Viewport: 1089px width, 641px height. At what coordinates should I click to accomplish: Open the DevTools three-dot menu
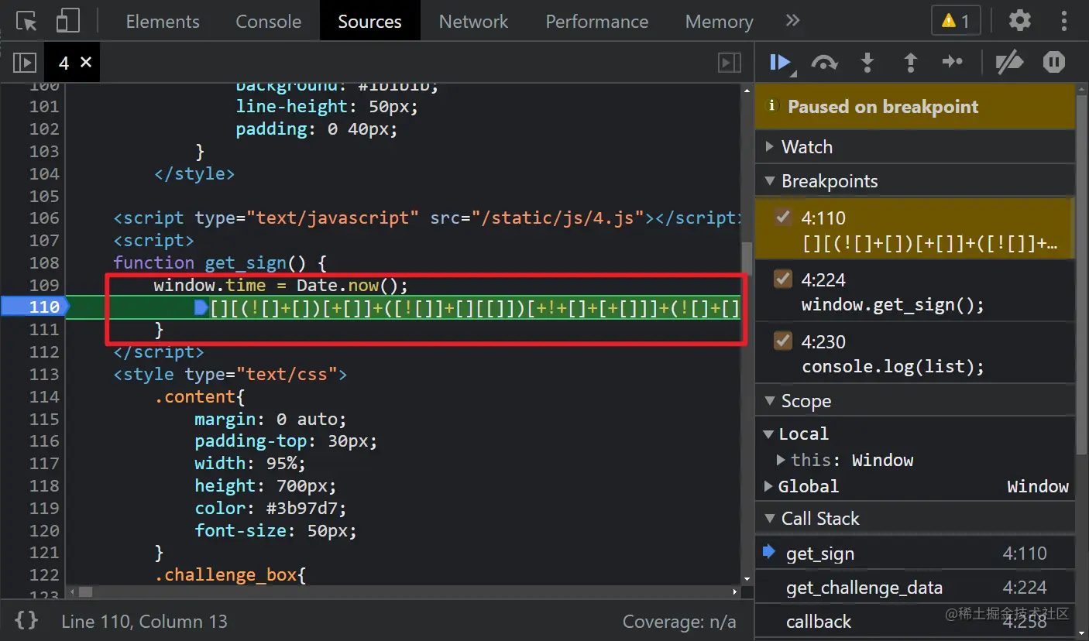[1066, 21]
